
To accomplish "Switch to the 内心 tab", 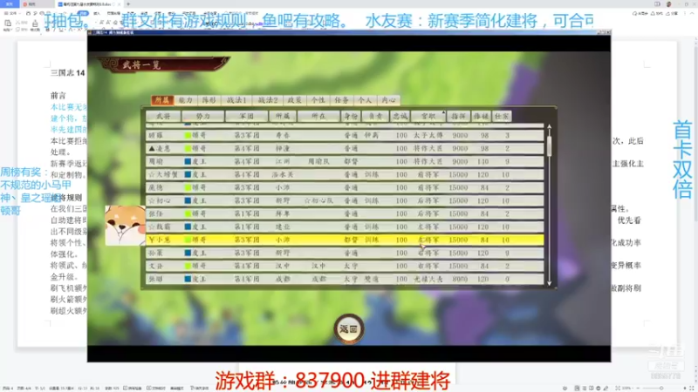I will [388, 100].
